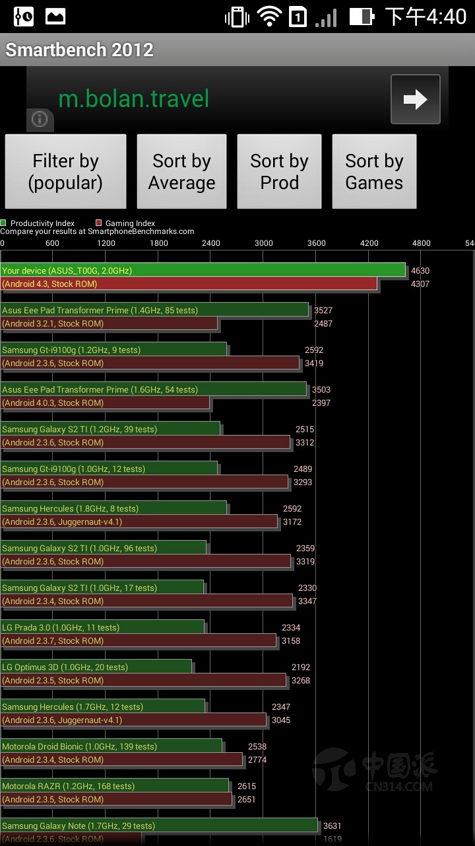Image resolution: width=475 pixels, height=846 pixels.
Task: Click the Compare your results at SmartphoneBenchmarks.com text
Action: click(x=97, y=231)
